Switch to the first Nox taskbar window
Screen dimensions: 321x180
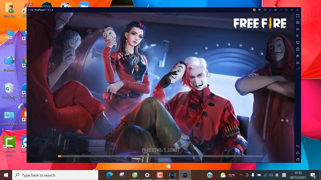pos(172,175)
